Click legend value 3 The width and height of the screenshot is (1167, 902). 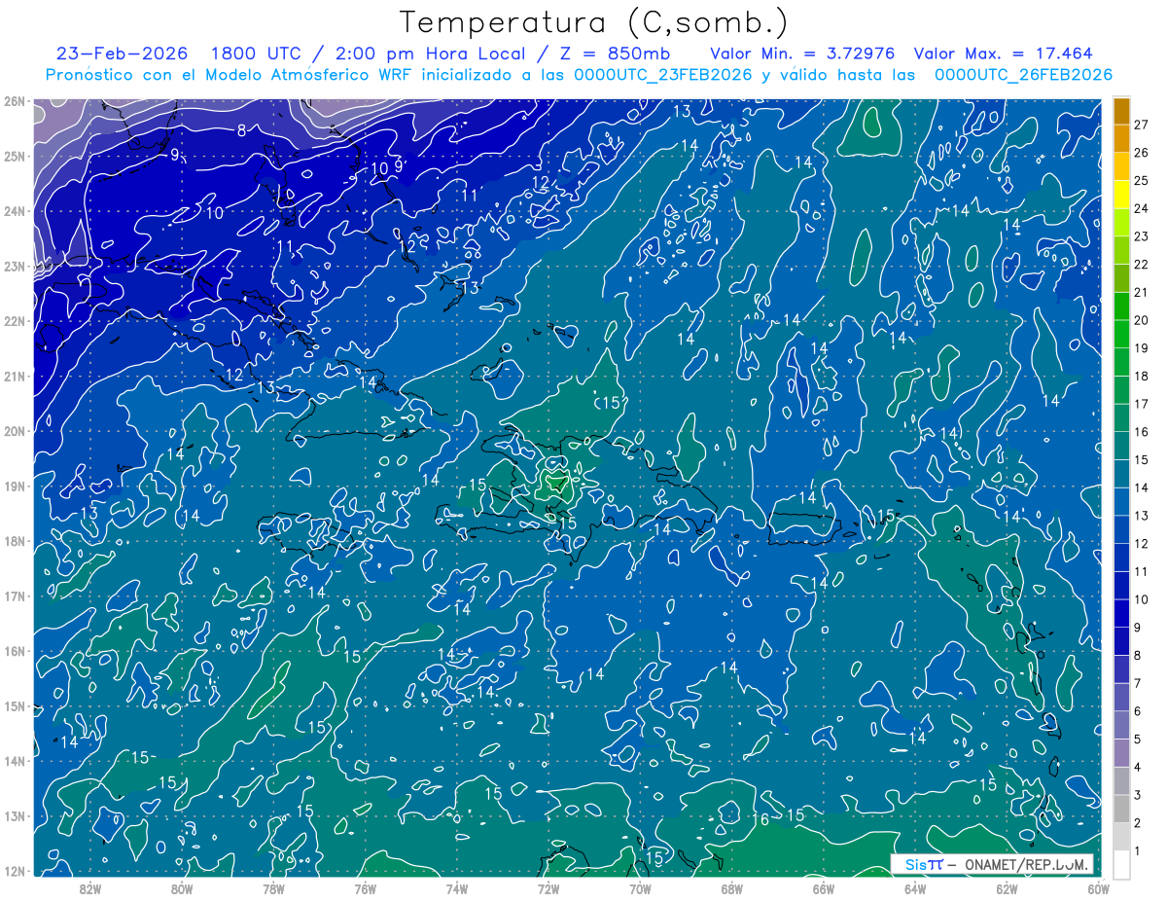tap(1138, 795)
